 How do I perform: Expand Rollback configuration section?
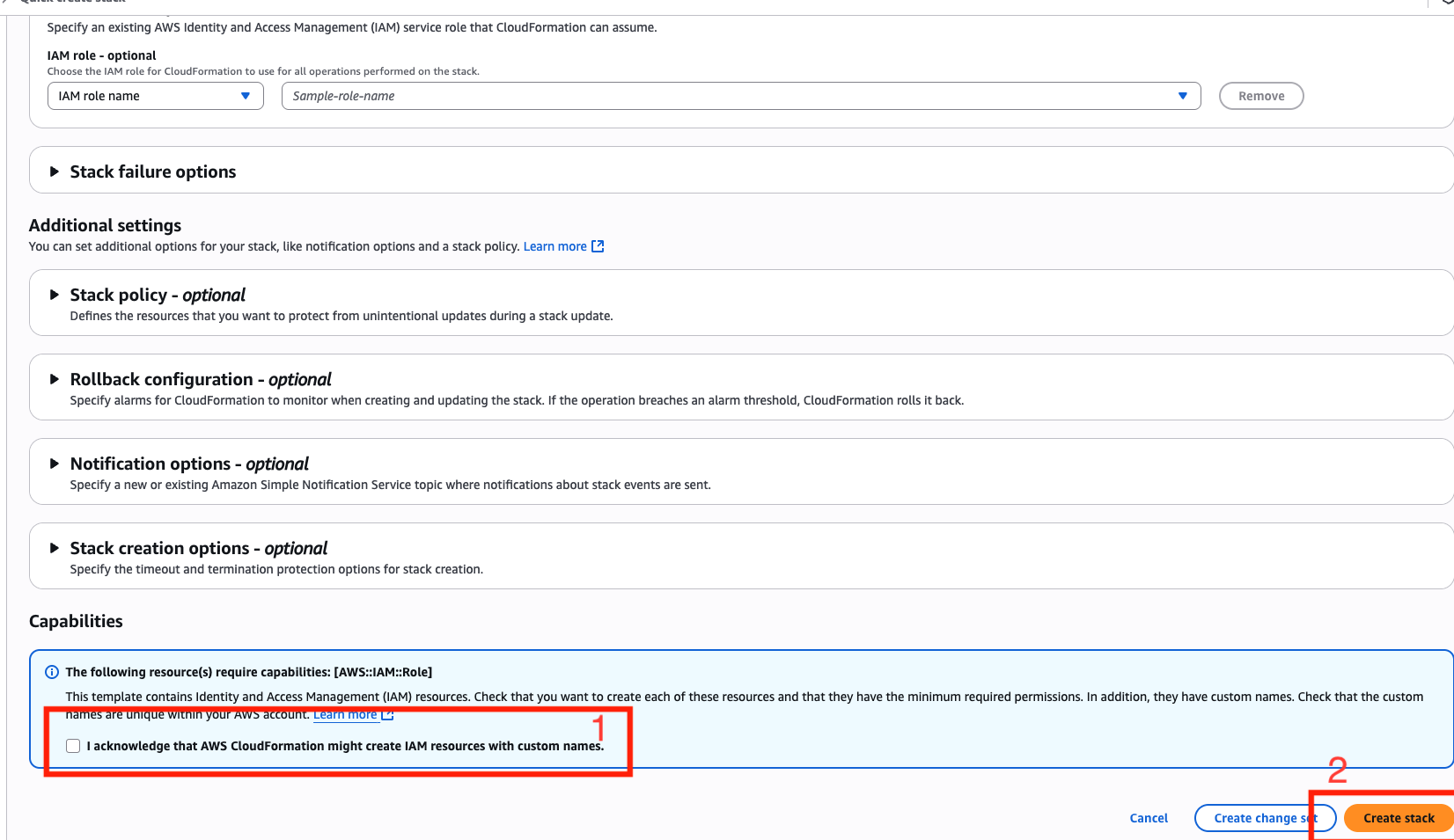point(55,379)
